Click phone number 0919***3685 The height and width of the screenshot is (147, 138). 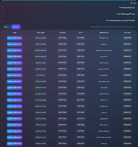coord(62,56)
